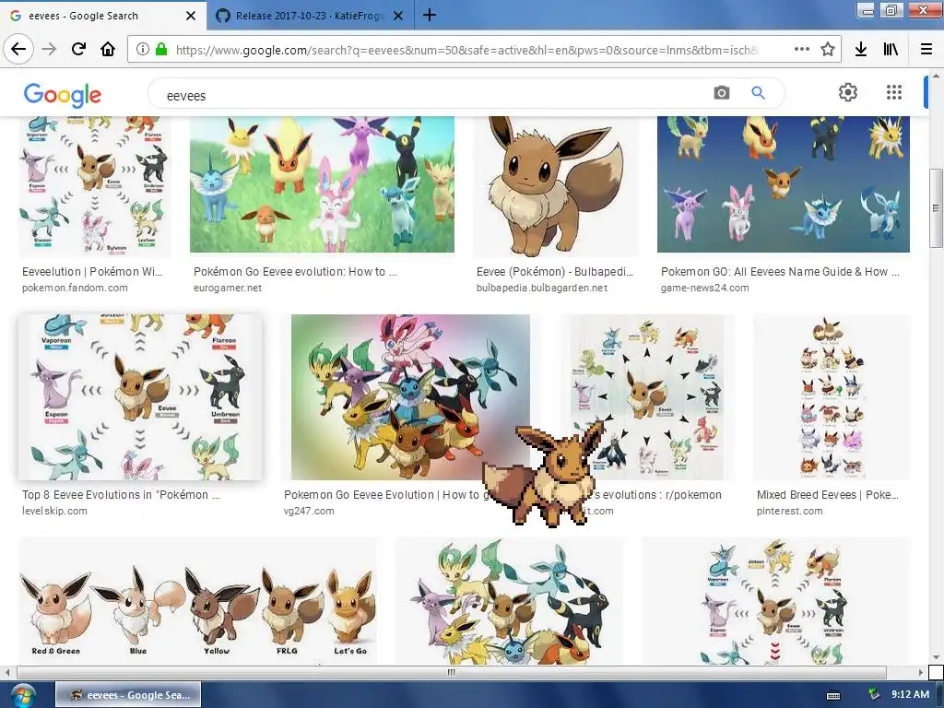Close the eevees Google Search tab

click(191, 16)
